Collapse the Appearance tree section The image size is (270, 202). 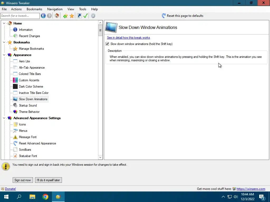coord(4,55)
